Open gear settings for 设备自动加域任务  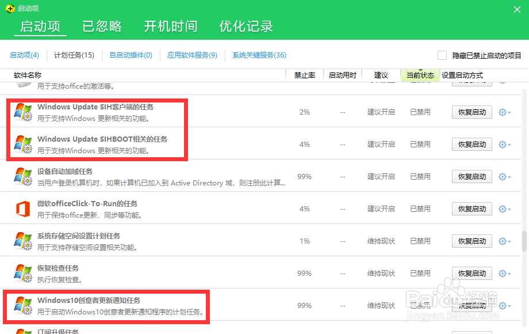pos(504,177)
